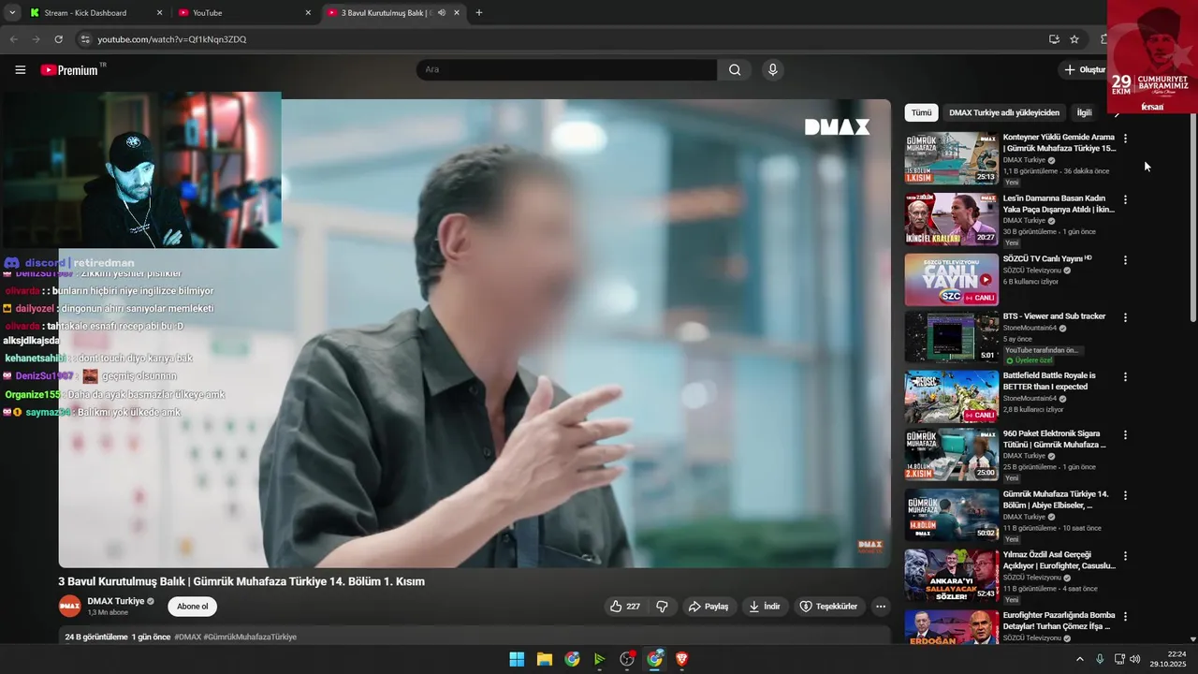Show hidden tray icons chevron
Screen dimensions: 1198x674
1079,659
